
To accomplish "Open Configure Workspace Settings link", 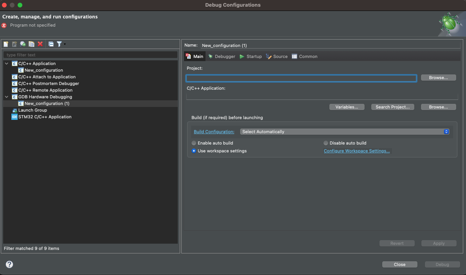I will pos(356,151).
